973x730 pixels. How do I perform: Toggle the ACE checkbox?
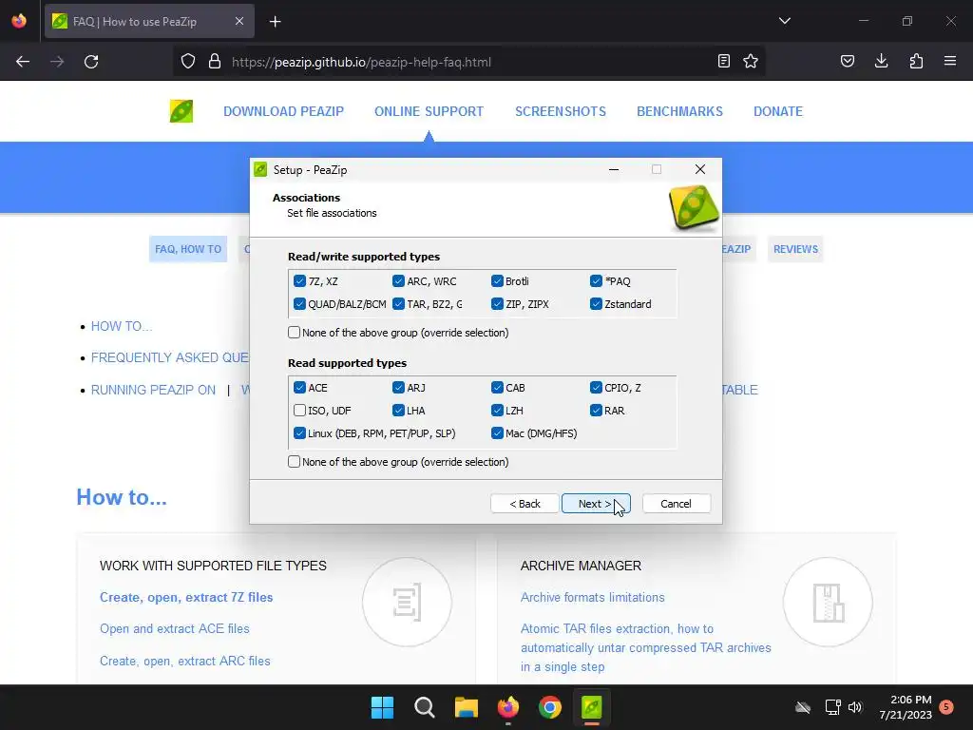[299, 388]
